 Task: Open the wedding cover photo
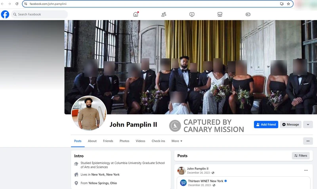[x=191, y=67]
